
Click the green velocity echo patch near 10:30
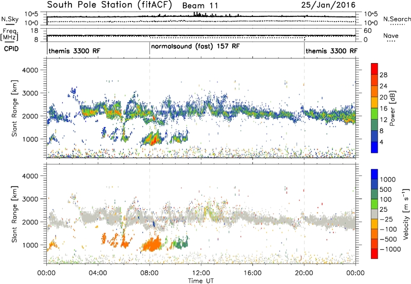tap(181, 242)
